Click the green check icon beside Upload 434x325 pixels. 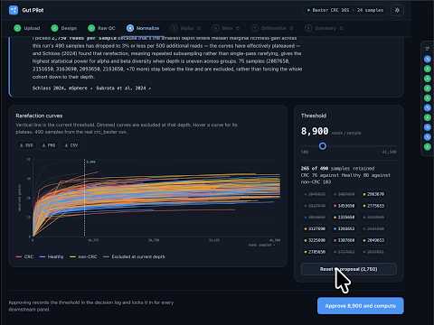point(17,28)
